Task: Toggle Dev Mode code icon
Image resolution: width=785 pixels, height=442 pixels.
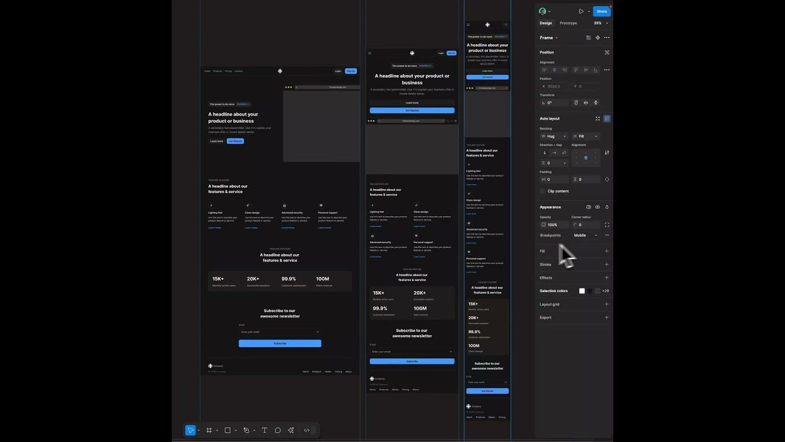Action: click(307, 430)
